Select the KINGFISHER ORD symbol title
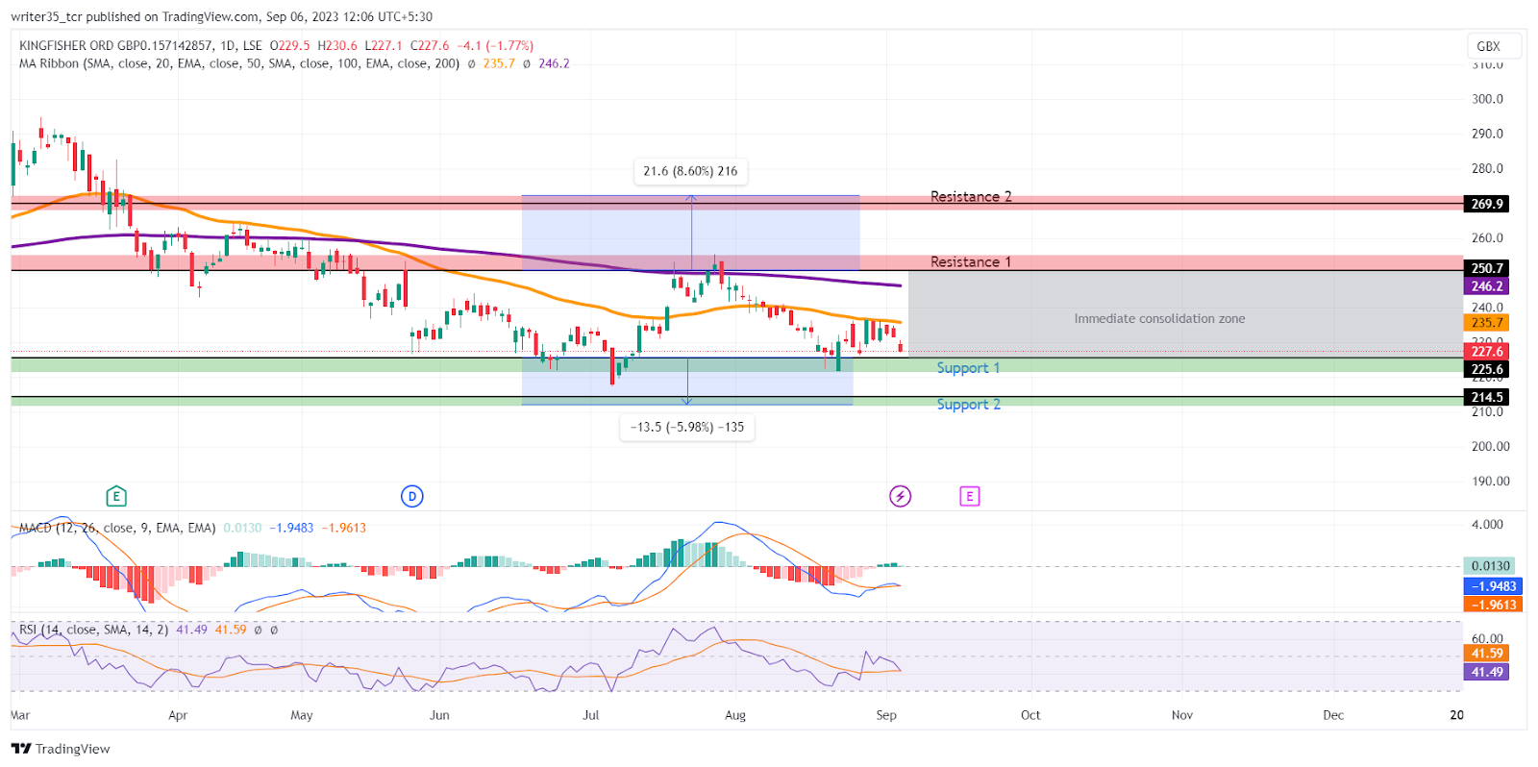 [140, 45]
